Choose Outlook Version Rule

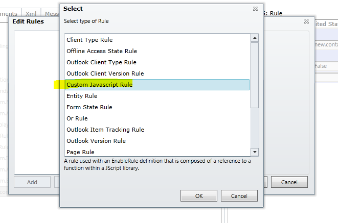pos(96,141)
